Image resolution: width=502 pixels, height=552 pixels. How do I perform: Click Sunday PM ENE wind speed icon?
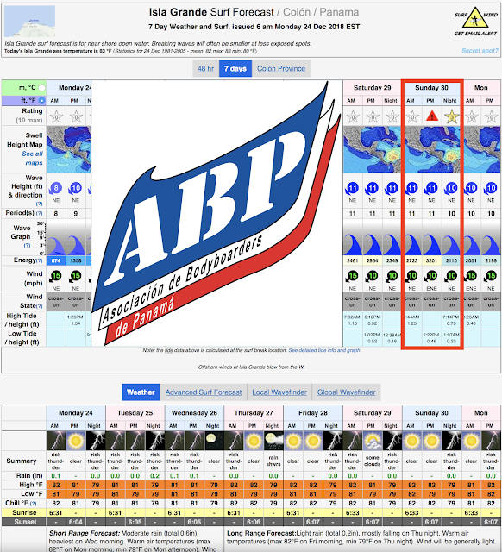[x=431, y=276]
